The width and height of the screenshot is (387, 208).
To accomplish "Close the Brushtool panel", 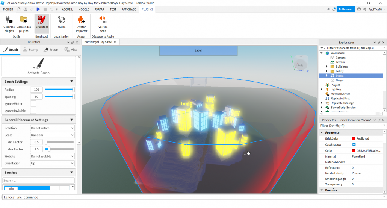I will (77, 42).
